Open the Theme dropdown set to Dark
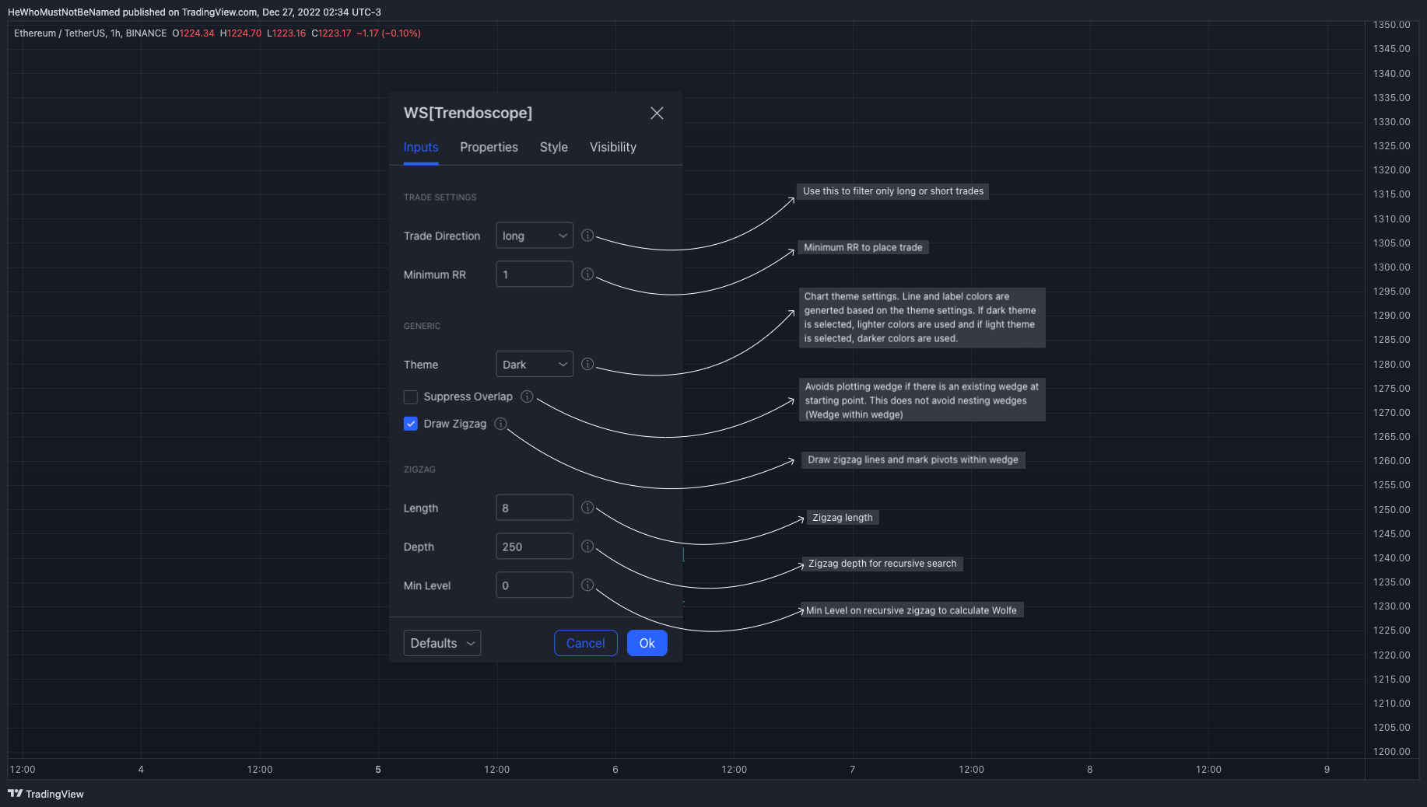This screenshot has height=807, width=1427. click(x=535, y=364)
